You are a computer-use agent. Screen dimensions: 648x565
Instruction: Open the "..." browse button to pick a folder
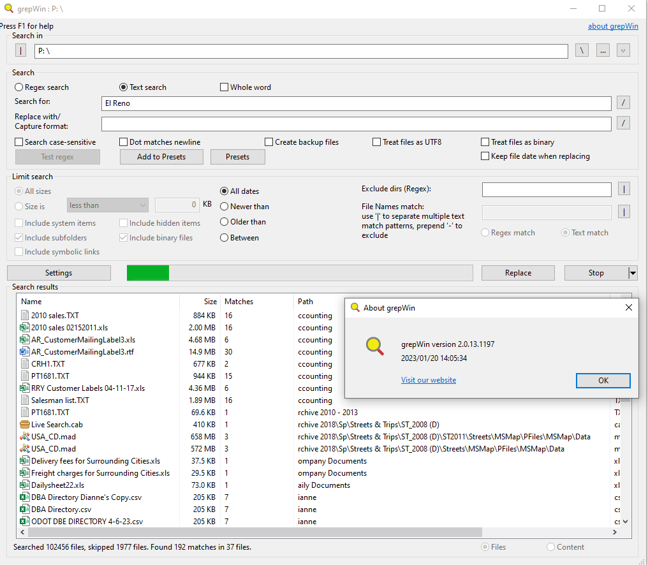(x=602, y=50)
